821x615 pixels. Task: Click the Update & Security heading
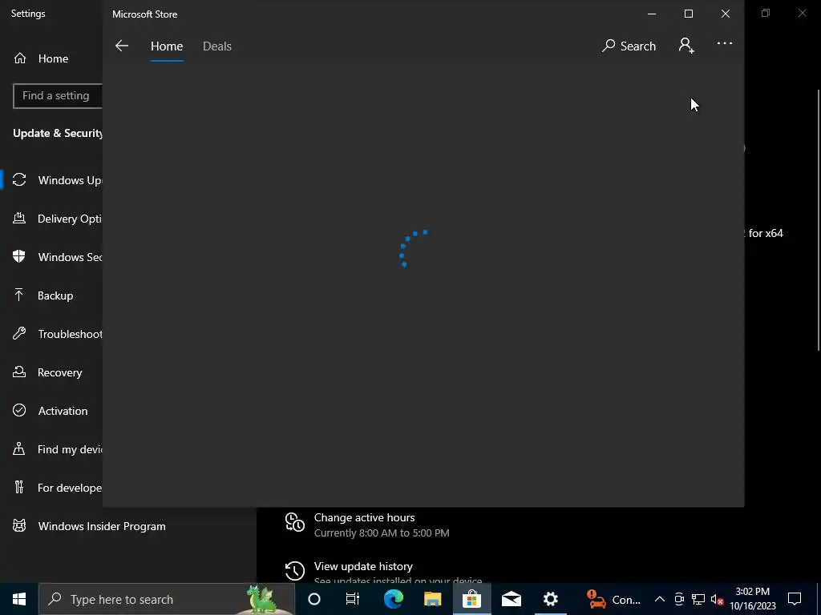pyautogui.click(x=58, y=134)
